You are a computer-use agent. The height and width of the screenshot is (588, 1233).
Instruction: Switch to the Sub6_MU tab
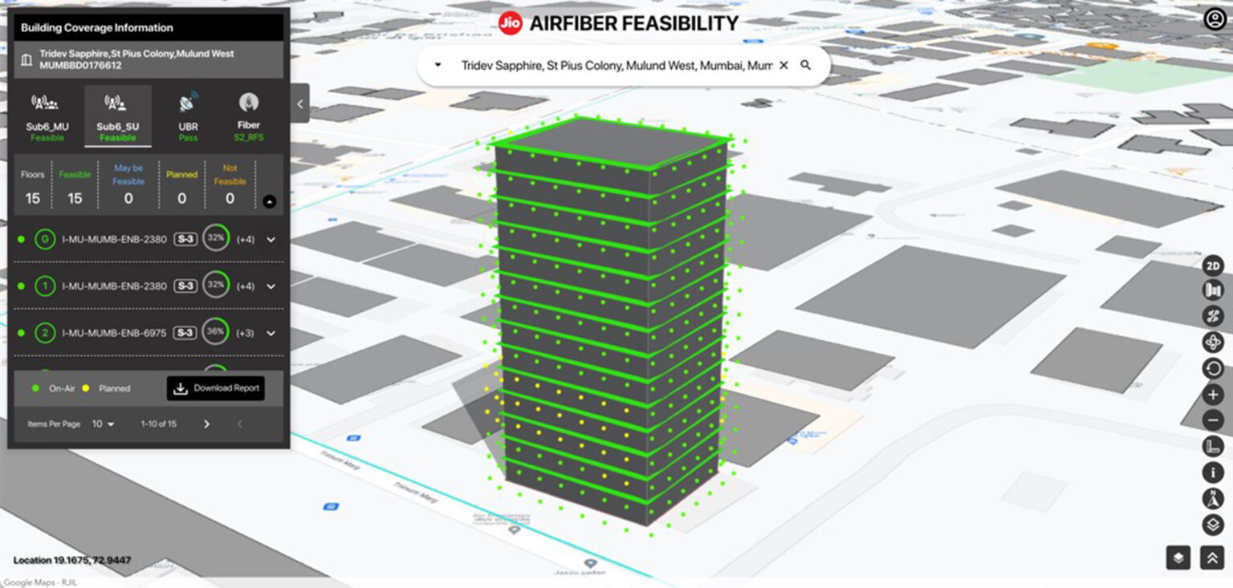(x=47, y=115)
